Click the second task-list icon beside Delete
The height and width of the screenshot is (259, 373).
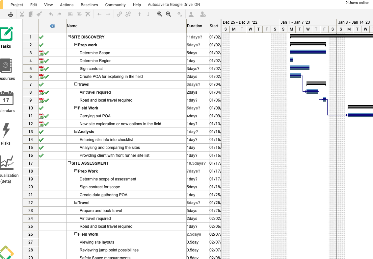click(79, 14)
